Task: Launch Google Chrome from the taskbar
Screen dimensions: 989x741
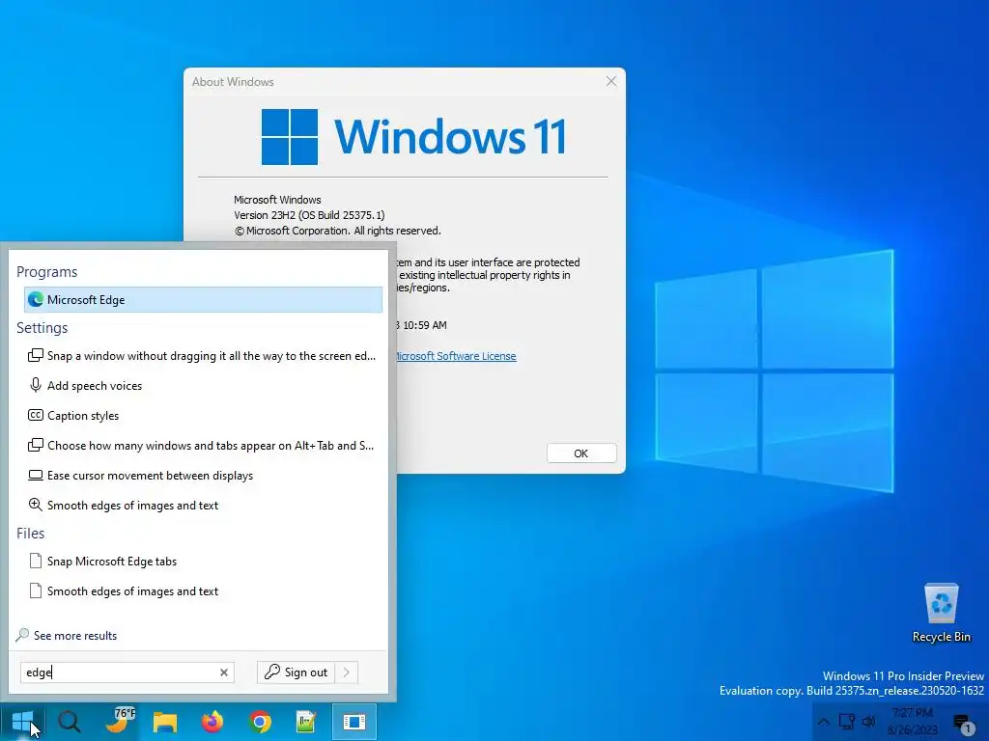Action: click(260, 722)
